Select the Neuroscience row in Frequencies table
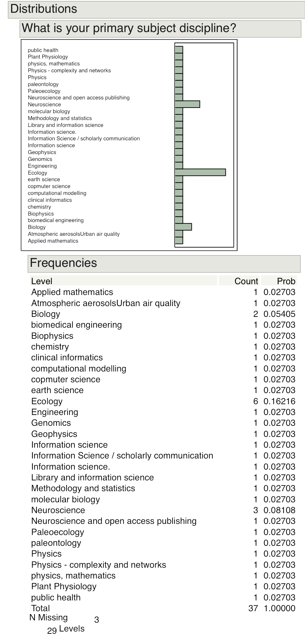Image resolution: width=305 pixels, height=639 pixels. coord(58,510)
